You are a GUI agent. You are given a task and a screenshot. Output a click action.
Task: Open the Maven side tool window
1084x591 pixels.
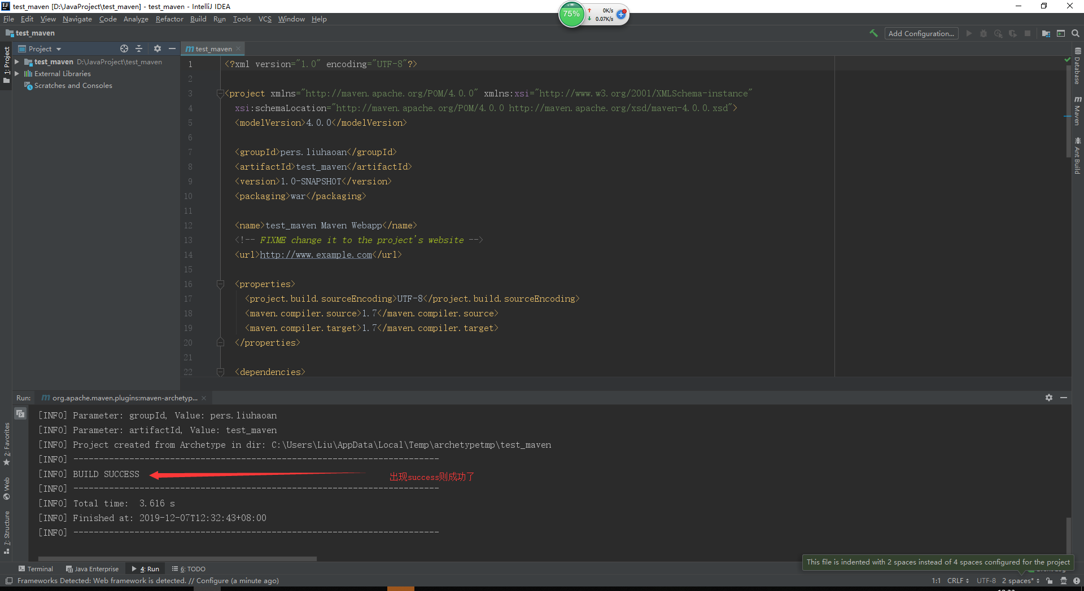(1078, 111)
